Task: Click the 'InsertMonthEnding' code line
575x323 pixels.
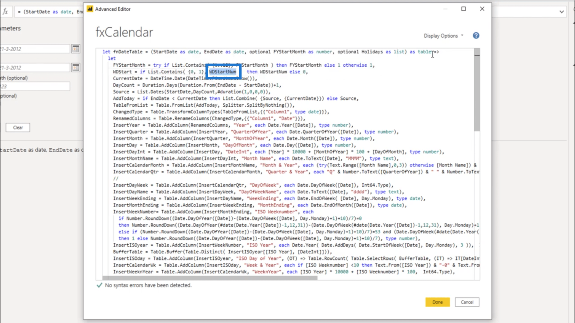Action: coord(260,205)
